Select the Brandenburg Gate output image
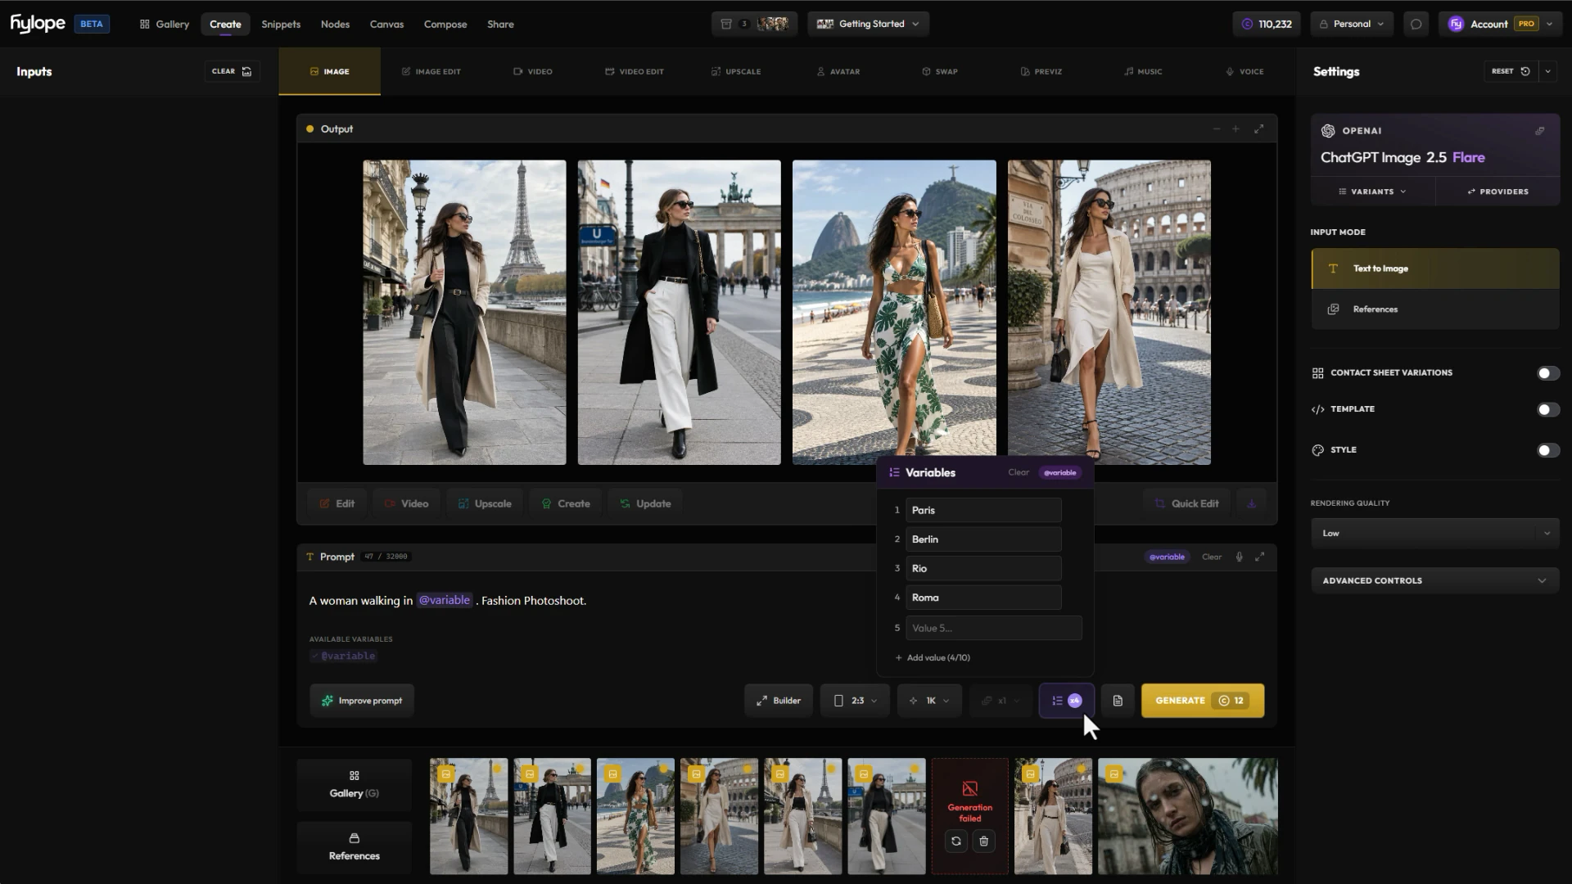 pyautogui.click(x=680, y=313)
